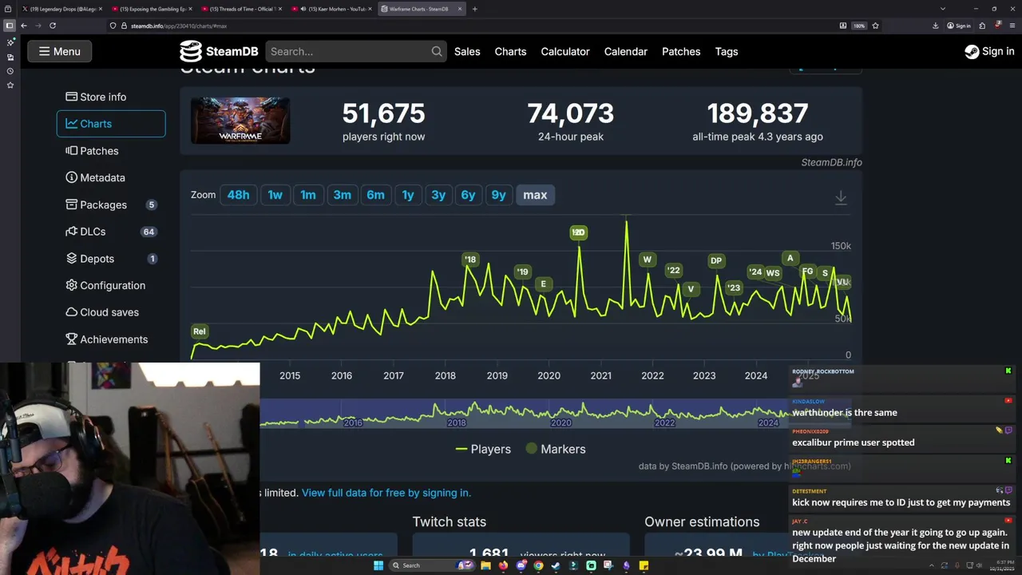
Task: Switch to Exposing the Gambling tab
Action: (x=153, y=9)
